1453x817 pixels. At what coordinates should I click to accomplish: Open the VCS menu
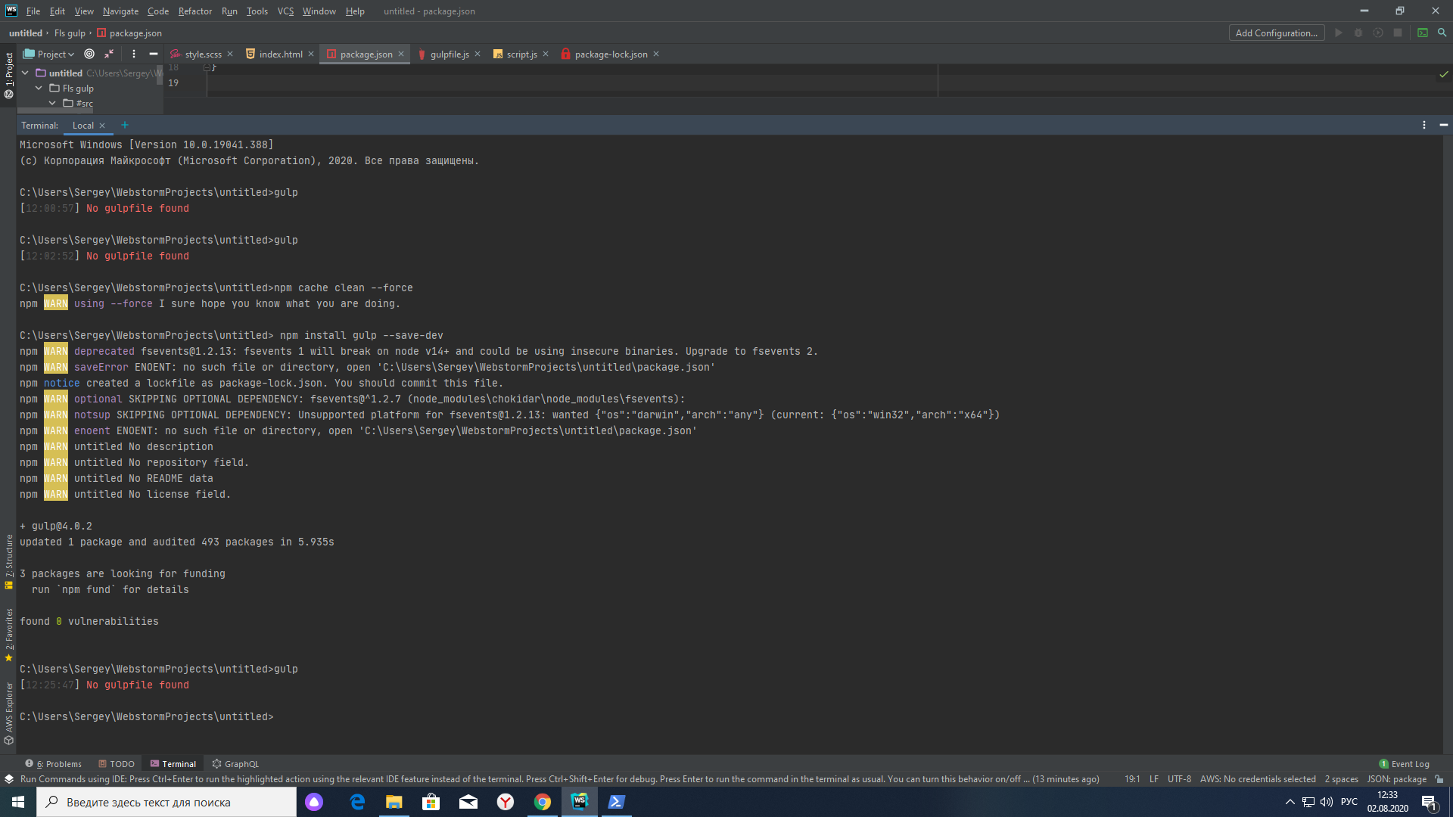click(285, 11)
